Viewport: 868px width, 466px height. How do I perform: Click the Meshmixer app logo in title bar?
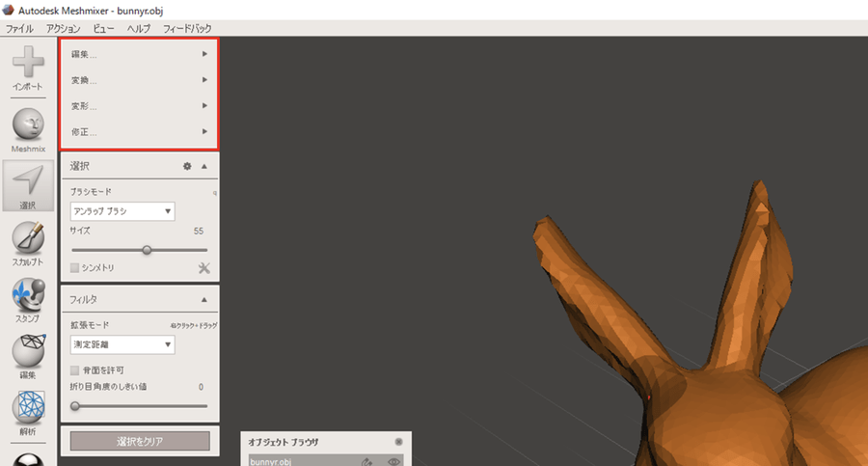pyautogui.click(x=8, y=10)
